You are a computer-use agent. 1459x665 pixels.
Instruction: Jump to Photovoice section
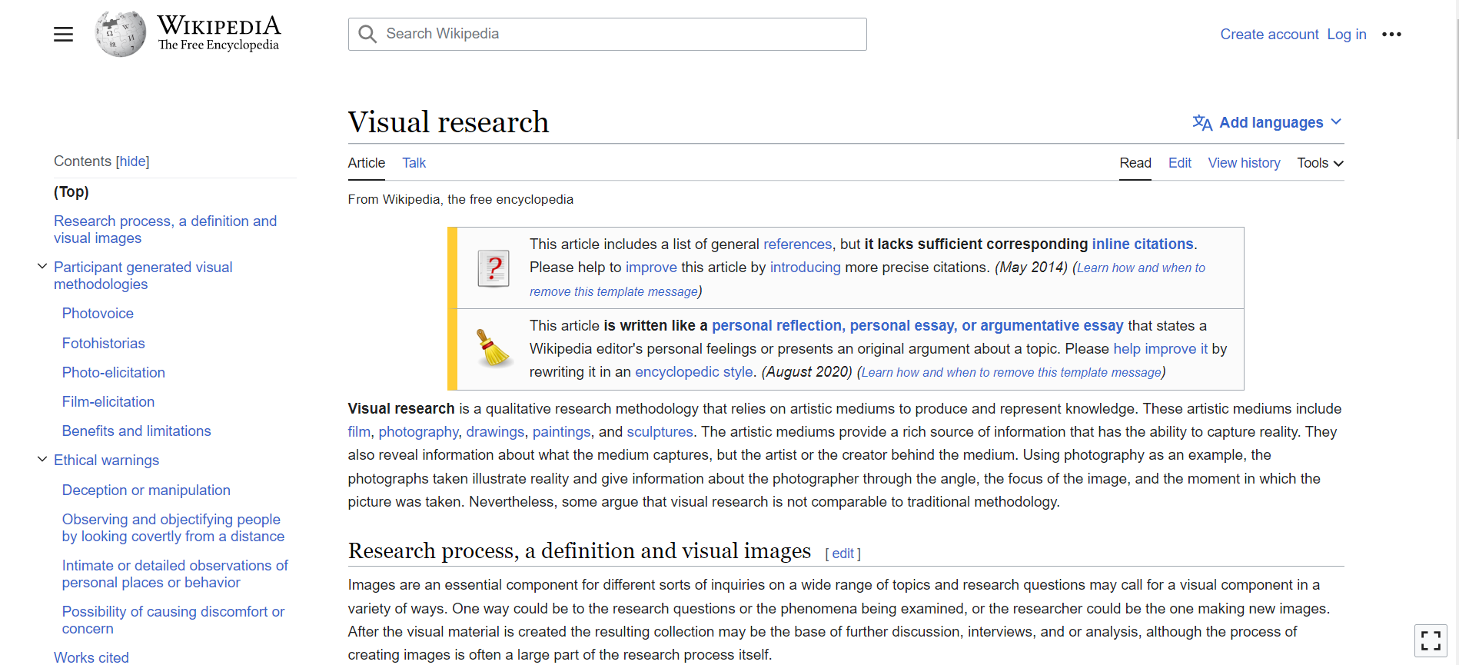[x=98, y=314]
